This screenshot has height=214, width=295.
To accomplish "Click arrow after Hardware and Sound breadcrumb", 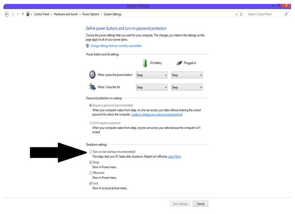I will [x=80, y=14].
